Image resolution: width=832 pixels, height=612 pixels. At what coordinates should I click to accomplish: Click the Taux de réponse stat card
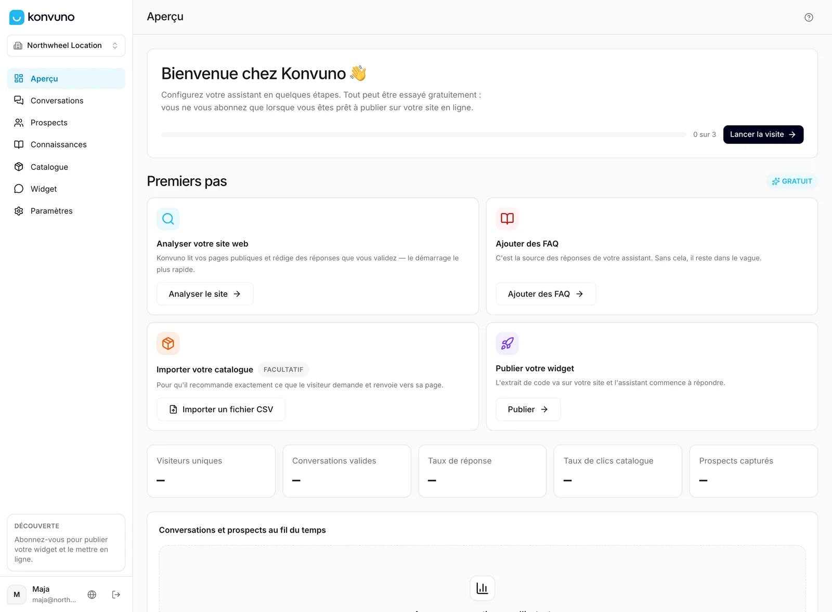tap(482, 471)
